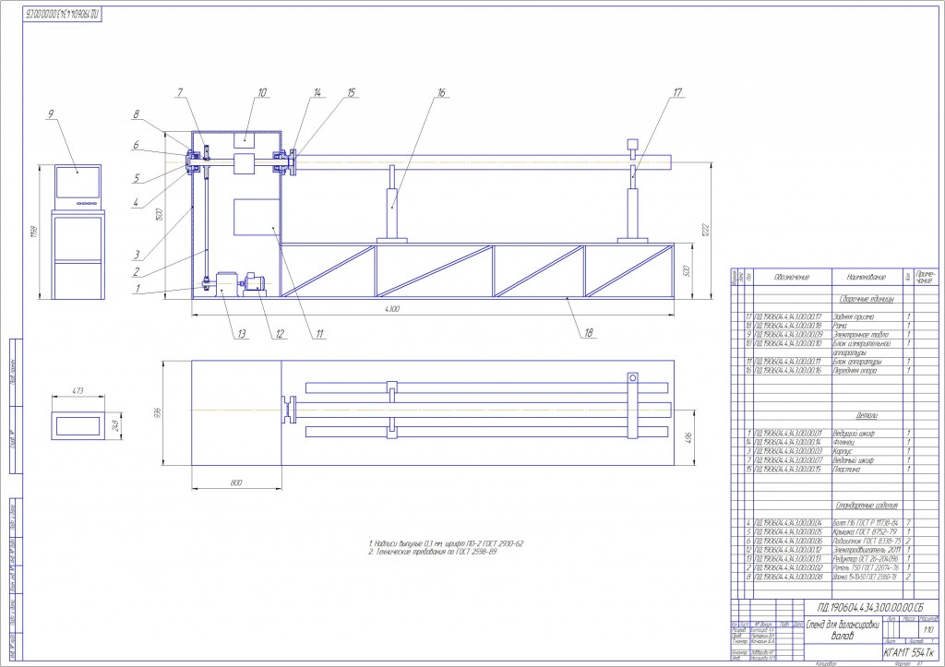The image size is (945, 667).
Task: Select the 'Рама' entry in the parts list
Action: pos(840,326)
